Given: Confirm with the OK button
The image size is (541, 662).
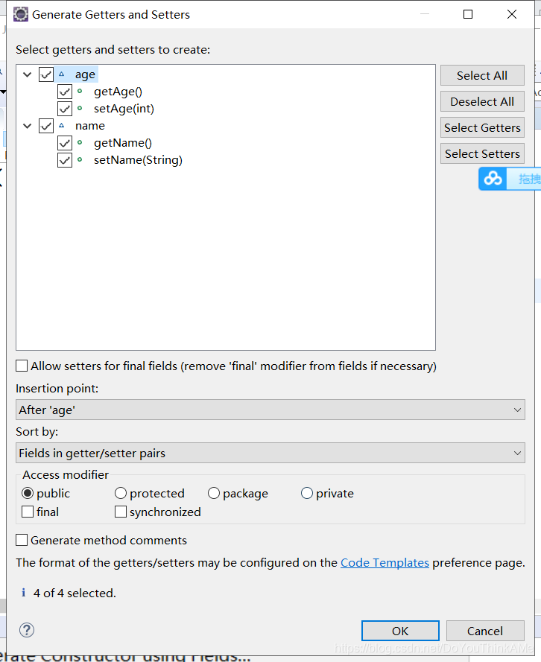Looking at the screenshot, I should pos(400,631).
